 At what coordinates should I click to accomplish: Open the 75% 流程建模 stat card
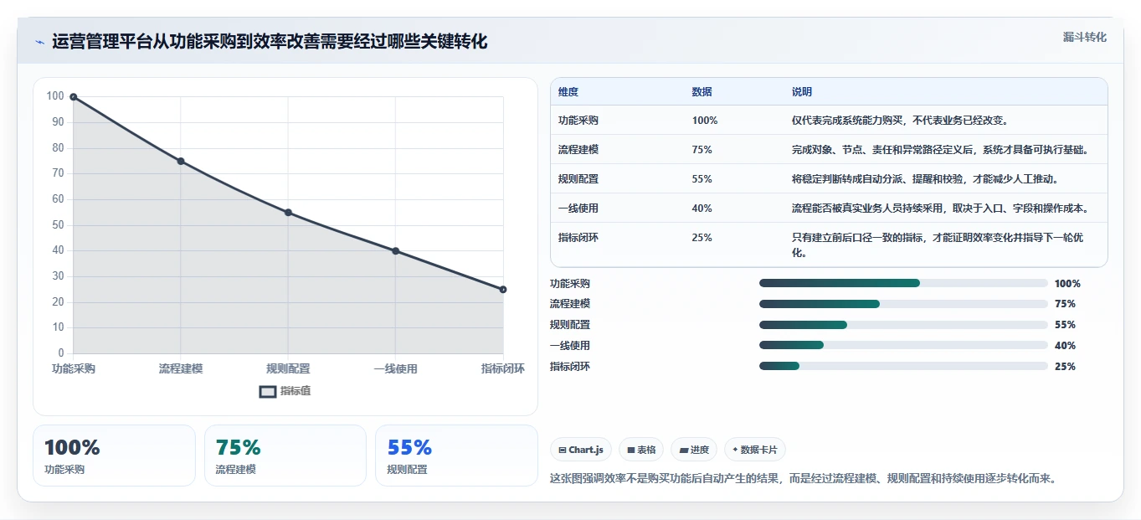(x=285, y=456)
